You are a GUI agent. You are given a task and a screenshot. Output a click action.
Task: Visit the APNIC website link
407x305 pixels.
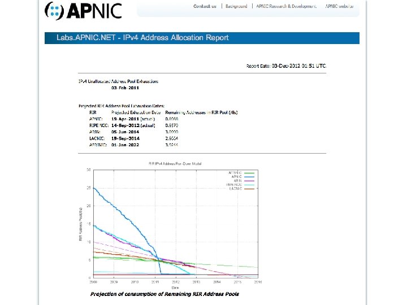[x=339, y=6]
